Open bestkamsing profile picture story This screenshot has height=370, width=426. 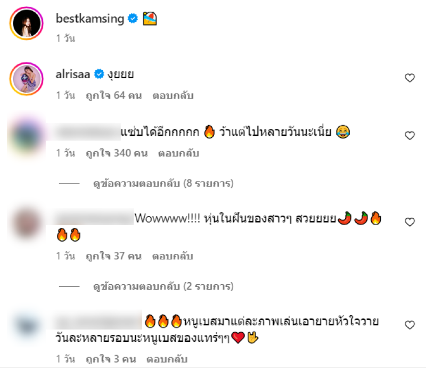[26, 23]
